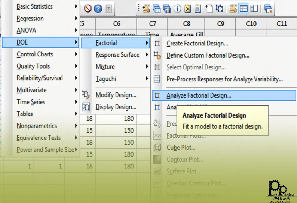This screenshot has width=297, height=203.
Task: Click the worksheet grid toolbar icon
Action: (244, 9)
